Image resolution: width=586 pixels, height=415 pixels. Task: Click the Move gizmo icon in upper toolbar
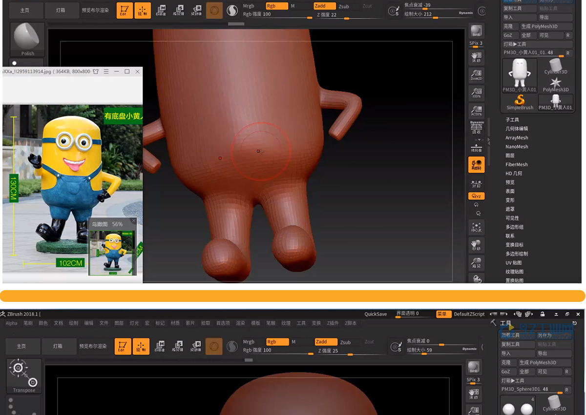pyautogui.click(x=161, y=10)
